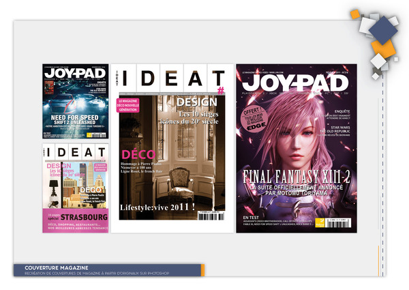Click 'Lifestyle:vive 2011 !' text

[x=157, y=207]
